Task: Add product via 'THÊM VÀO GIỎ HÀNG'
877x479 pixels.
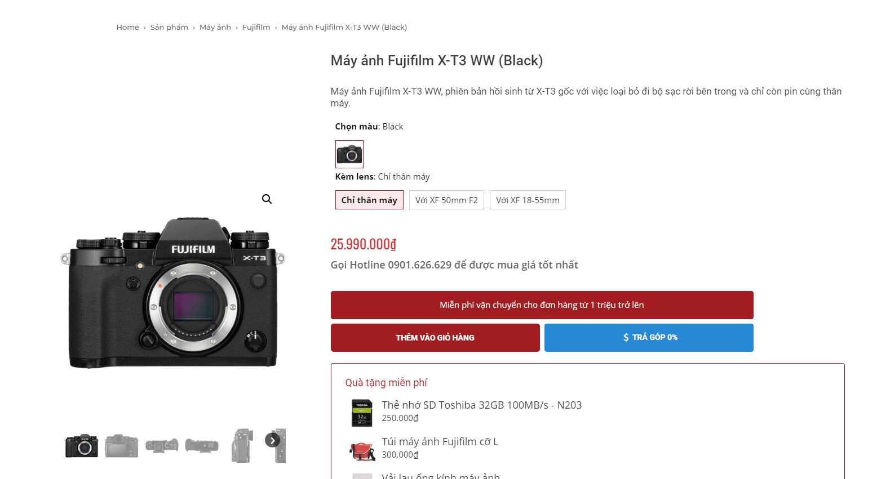Action: [x=435, y=338]
